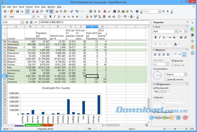Insert Chart icon in toolbar

pyautogui.click(x=105, y=11)
